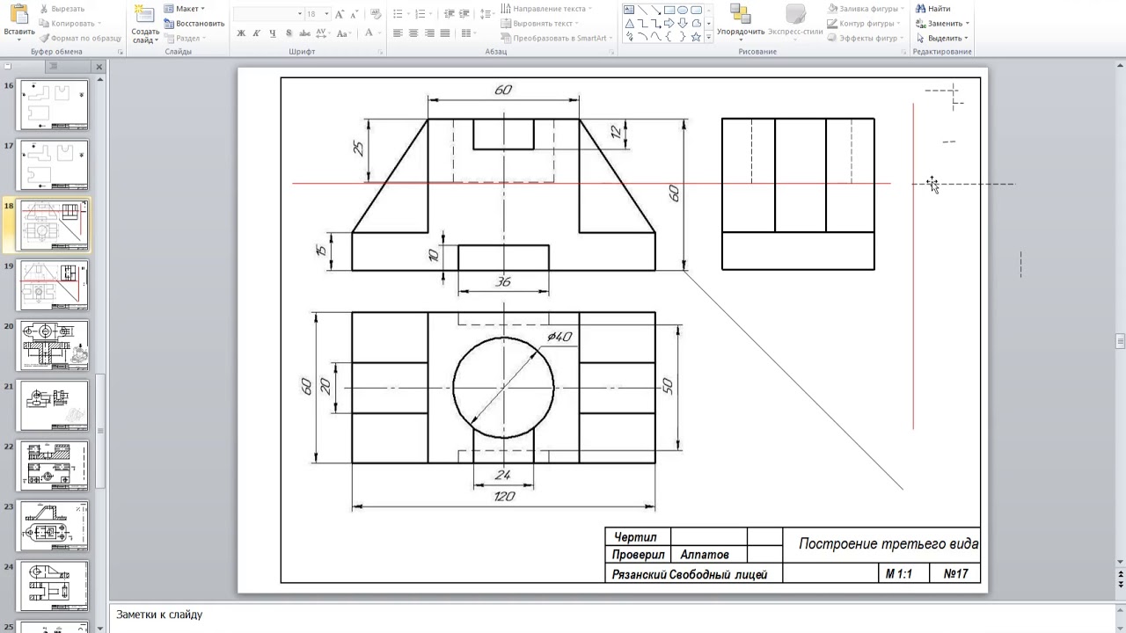Toggle Bold (Ж) formatting

pos(241,33)
